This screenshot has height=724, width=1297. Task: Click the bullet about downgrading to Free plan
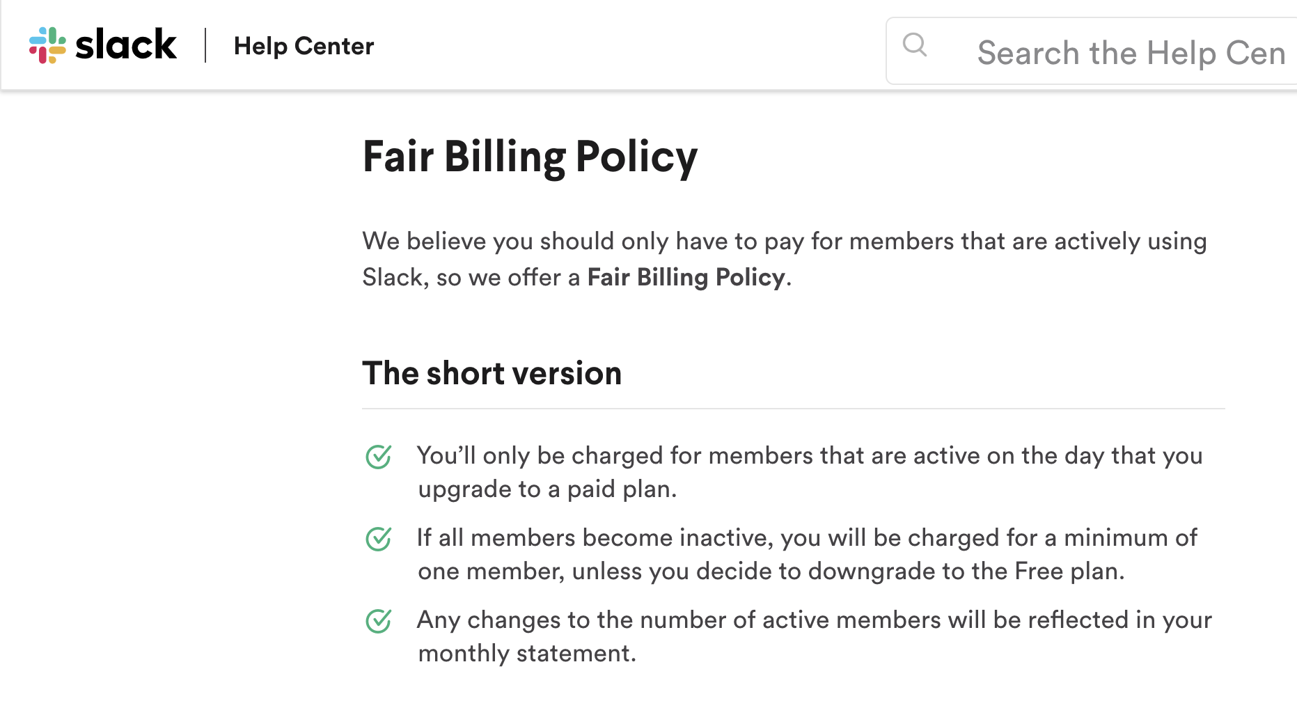(x=807, y=554)
